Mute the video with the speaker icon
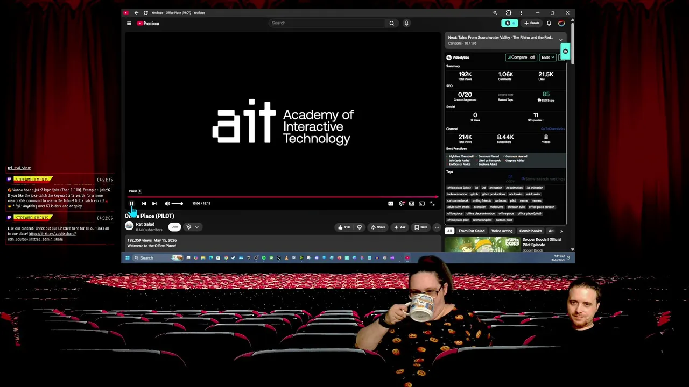 tap(167, 203)
